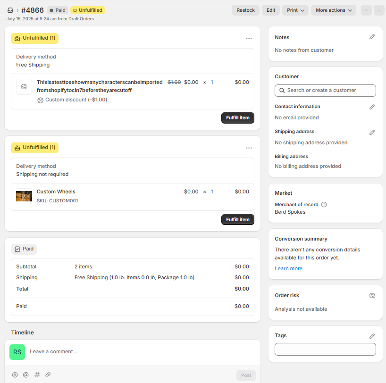Viewport: 386px width, 383px height.
Task: Open Order risk analysis icon
Action: tap(372, 296)
